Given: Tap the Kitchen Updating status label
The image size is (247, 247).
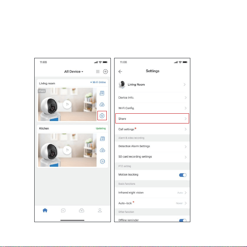Looking at the screenshot, I should click(x=101, y=128).
